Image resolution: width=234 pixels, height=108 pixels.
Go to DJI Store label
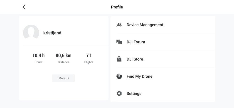[135, 59]
